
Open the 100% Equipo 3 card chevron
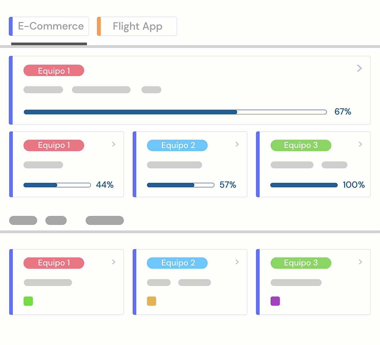click(360, 144)
